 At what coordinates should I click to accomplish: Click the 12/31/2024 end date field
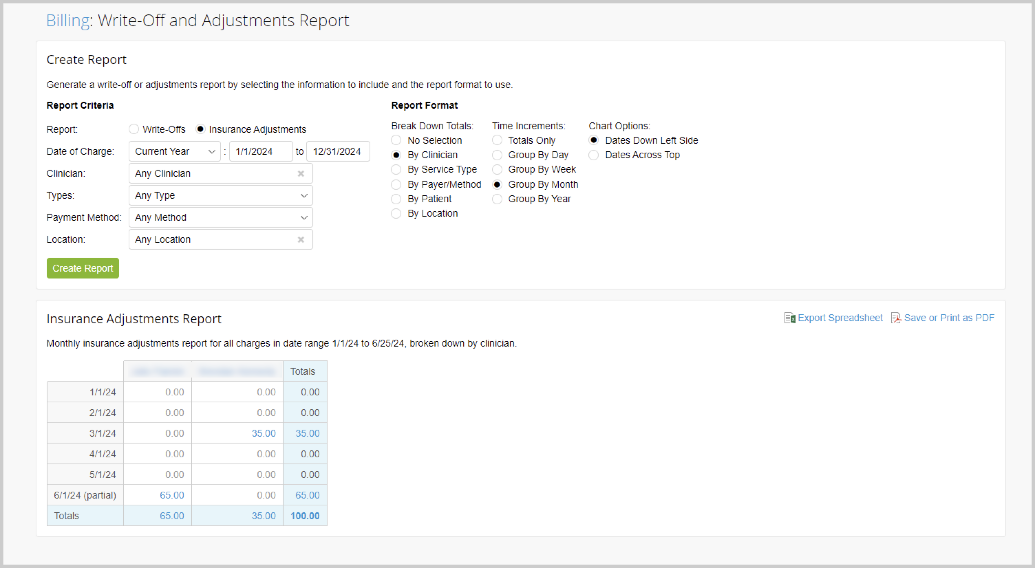pyautogui.click(x=338, y=151)
